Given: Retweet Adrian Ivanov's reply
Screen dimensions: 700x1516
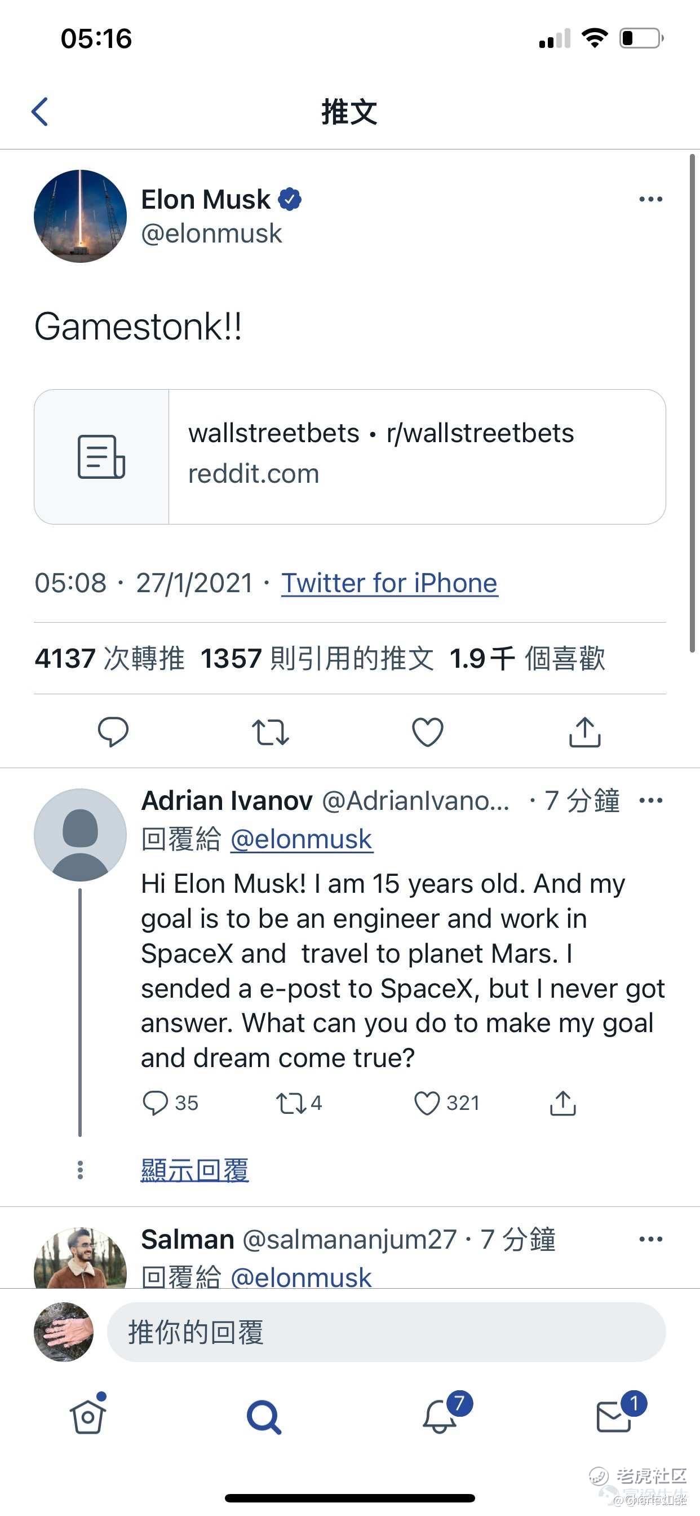Looking at the screenshot, I should click(291, 1104).
